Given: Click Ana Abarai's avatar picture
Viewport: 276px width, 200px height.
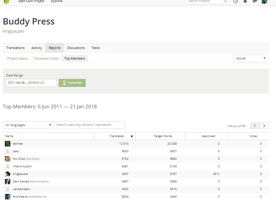Looking at the screenshot, I should tap(8, 196).
